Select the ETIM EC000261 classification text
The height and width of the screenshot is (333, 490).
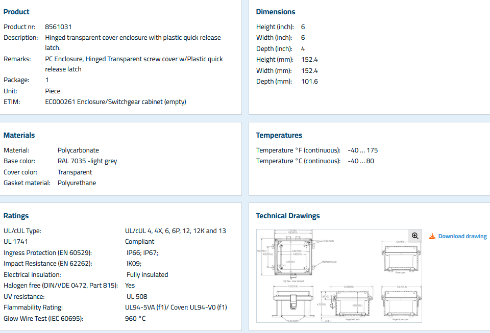[x=115, y=101]
